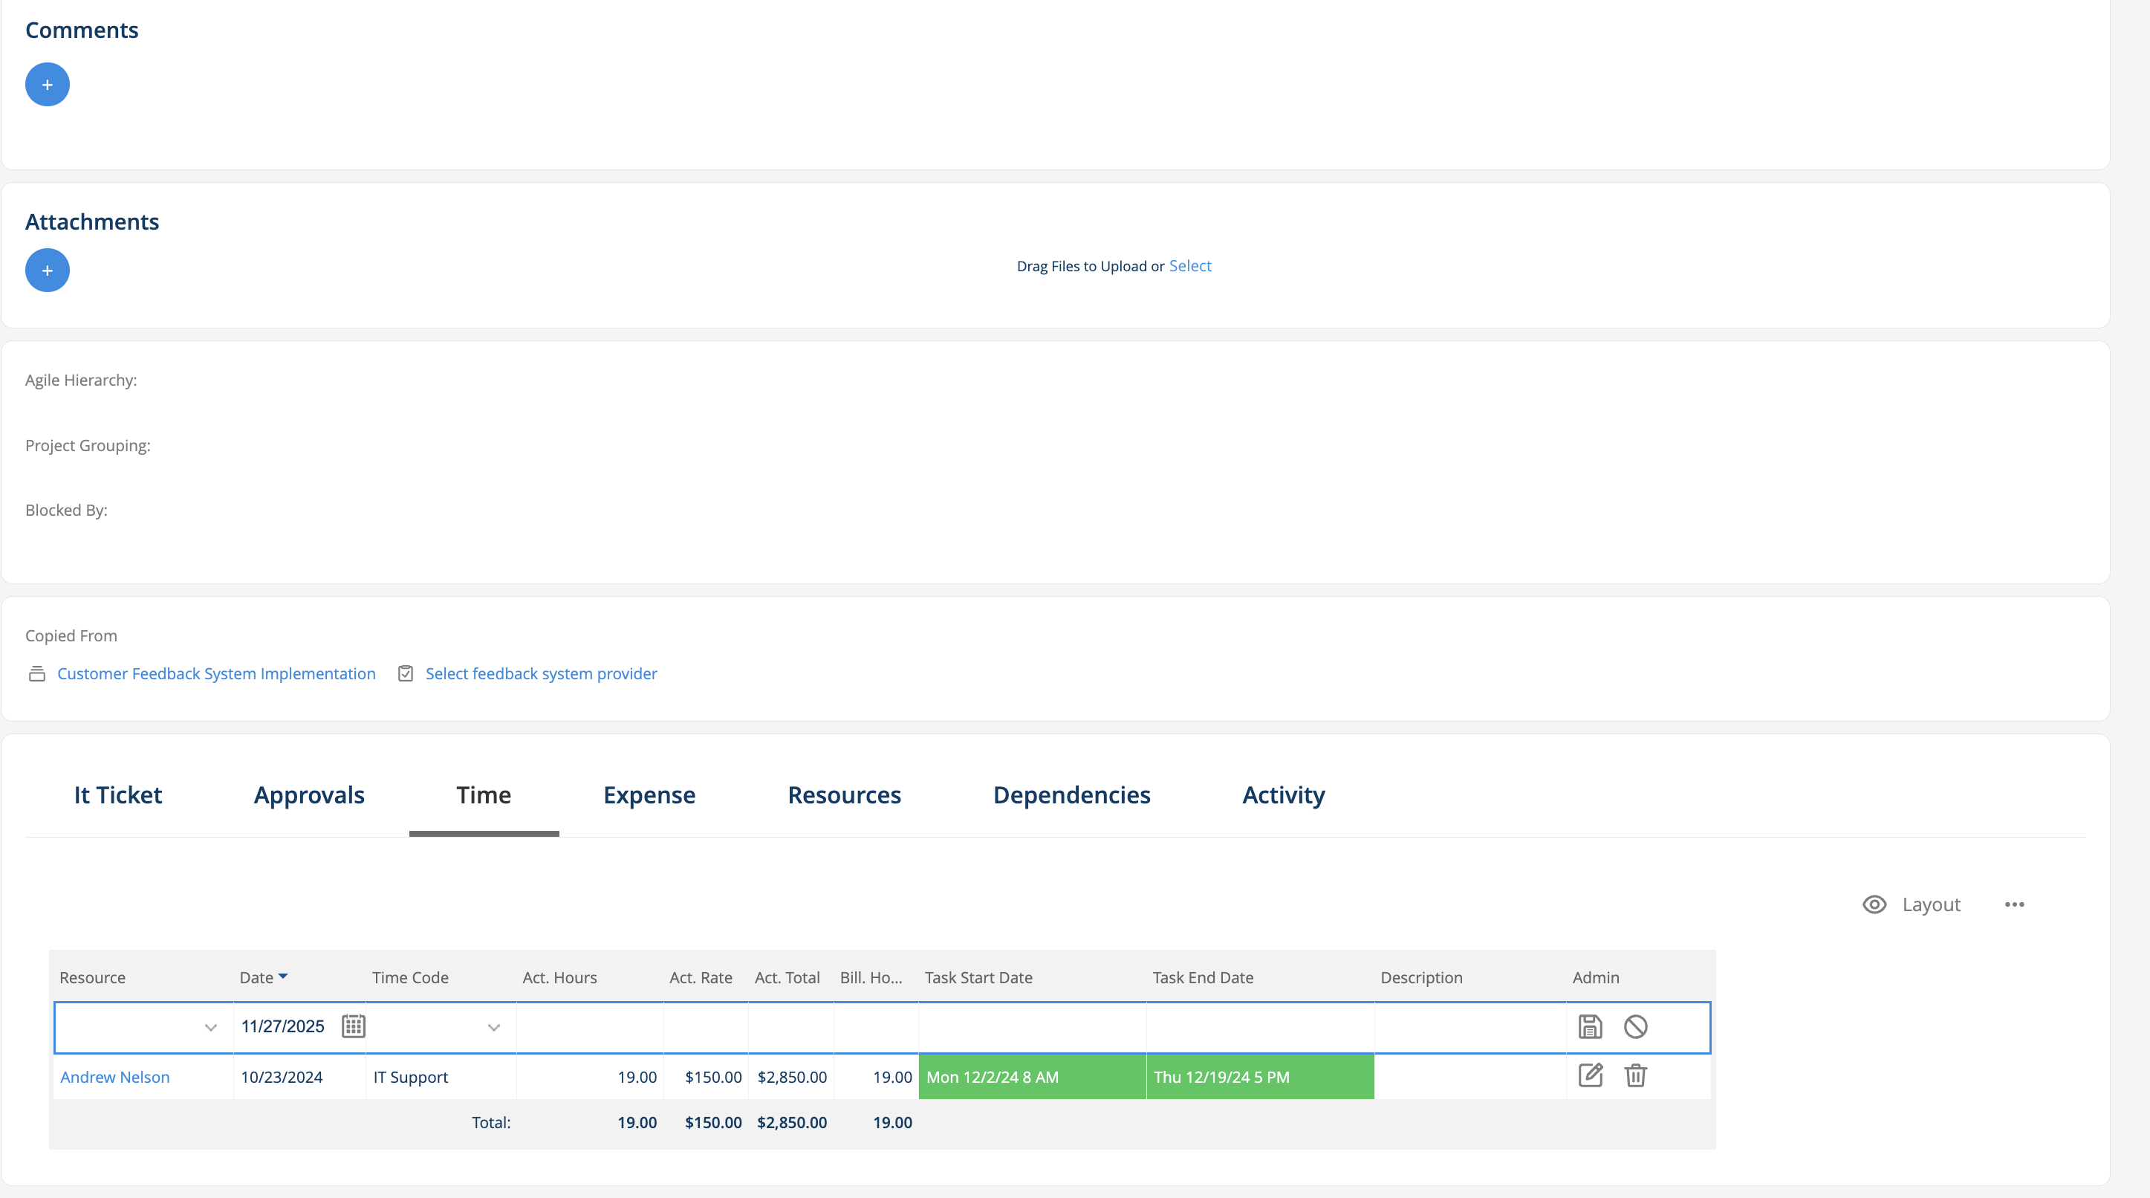Cancel the new time entry row

pos(1635,1026)
